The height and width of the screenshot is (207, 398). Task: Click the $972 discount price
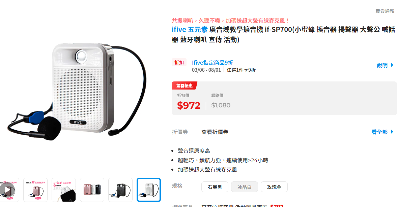click(189, 105)
